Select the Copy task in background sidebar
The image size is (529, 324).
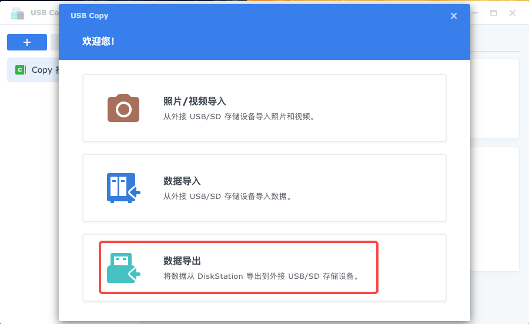33,70
